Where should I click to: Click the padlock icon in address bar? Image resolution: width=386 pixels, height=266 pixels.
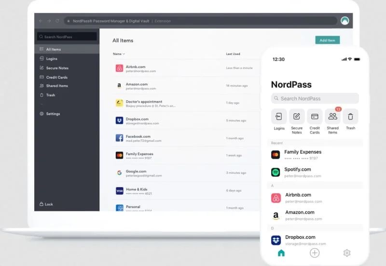[x=69, y=21]
